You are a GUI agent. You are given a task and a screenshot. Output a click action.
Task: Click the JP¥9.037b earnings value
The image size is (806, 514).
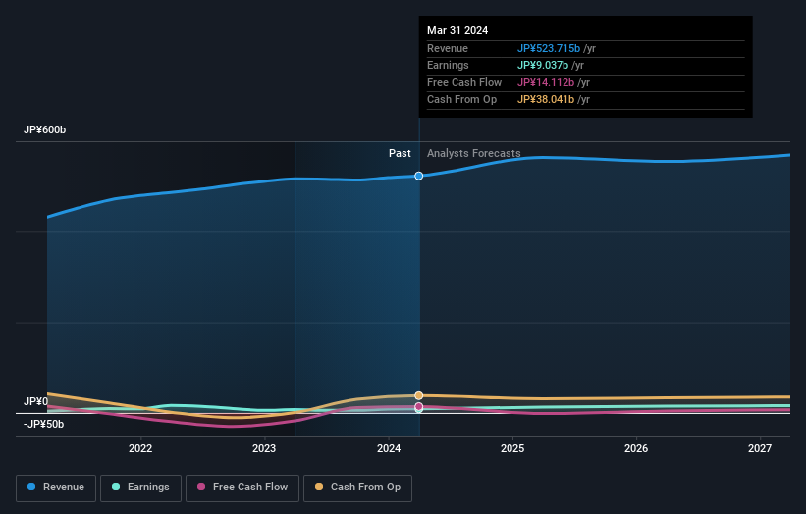tap(543, 65)
